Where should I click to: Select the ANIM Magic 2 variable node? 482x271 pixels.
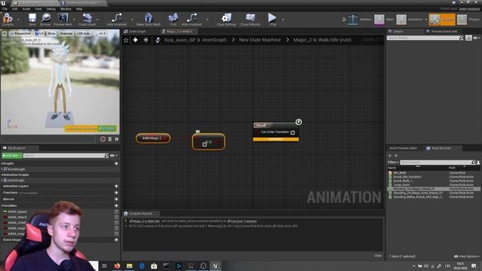point(153,139)
